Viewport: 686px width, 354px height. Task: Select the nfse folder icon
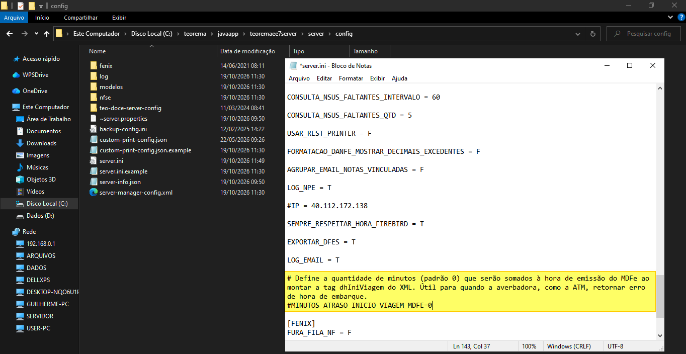pos(93,97)
